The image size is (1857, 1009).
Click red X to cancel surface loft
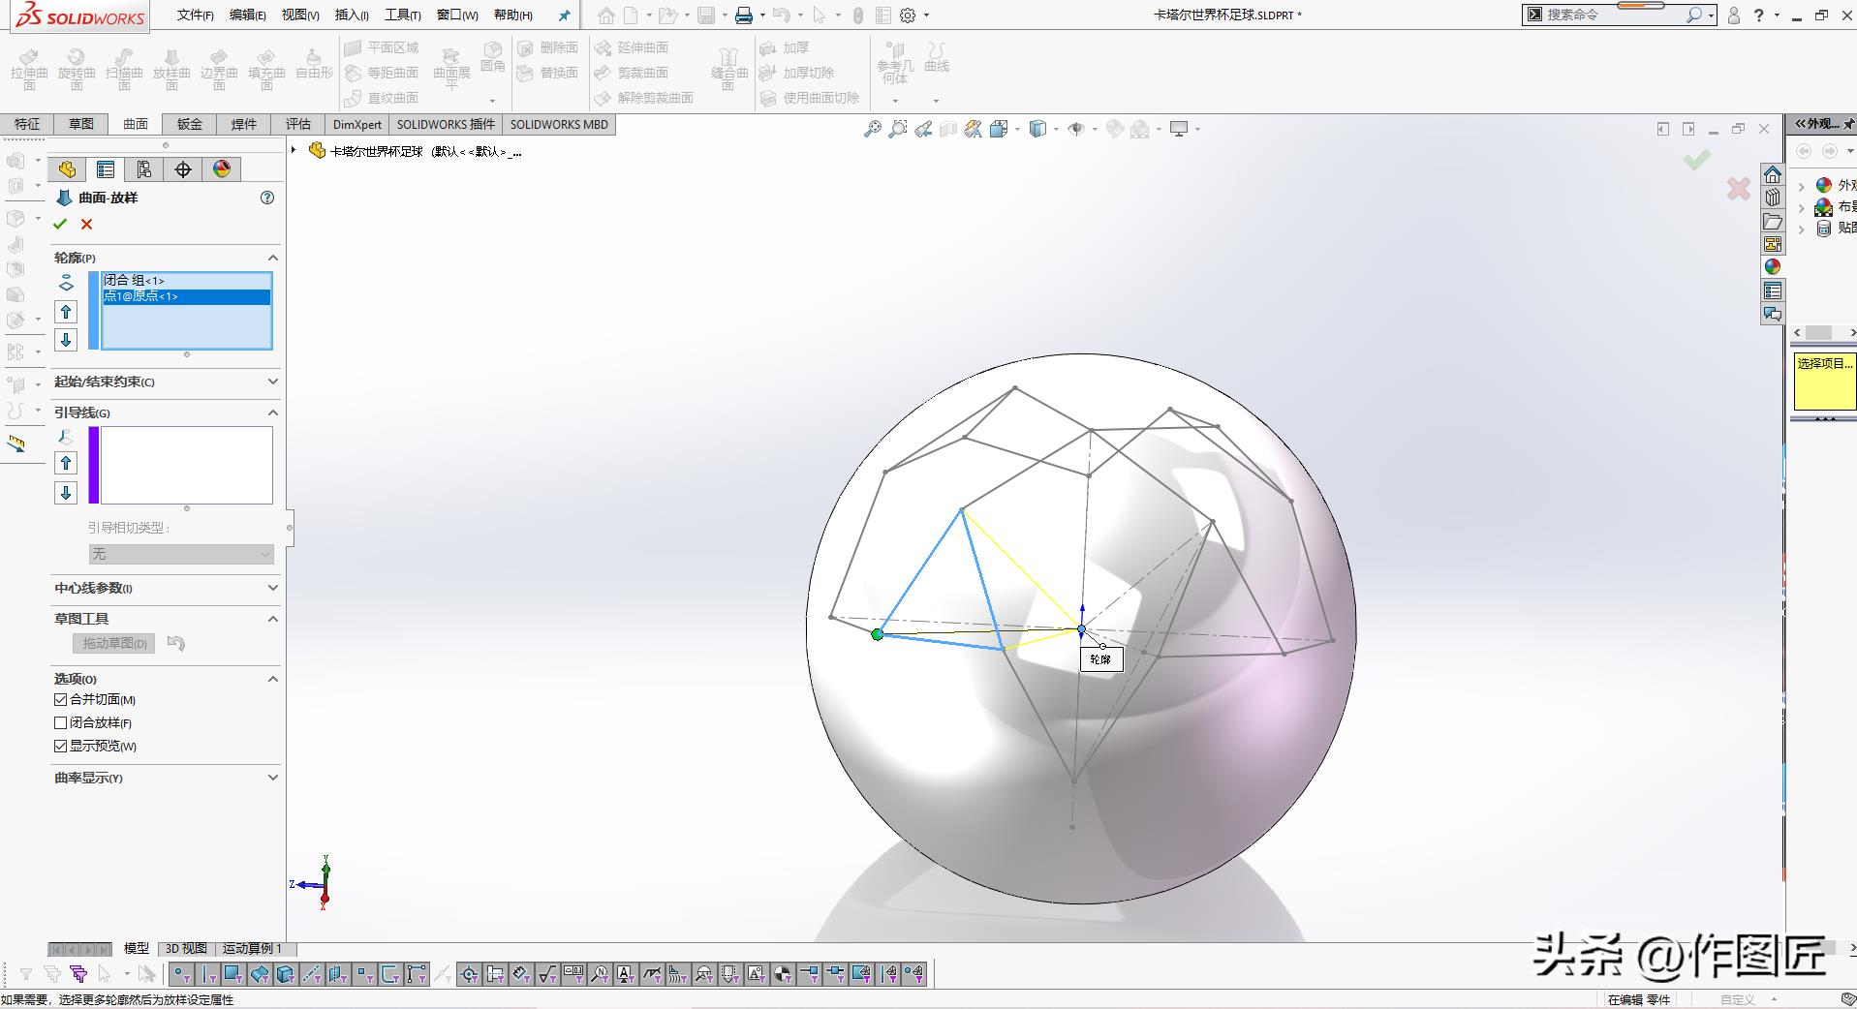coord(87,225)
